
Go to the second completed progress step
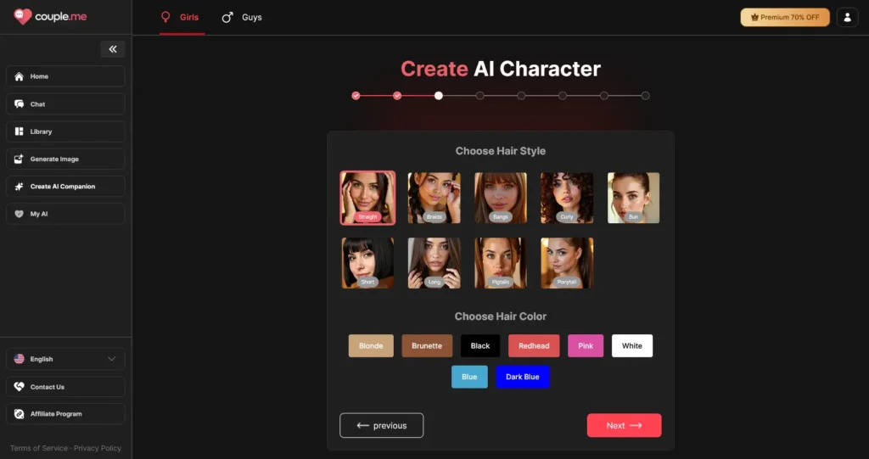[397, 96]
